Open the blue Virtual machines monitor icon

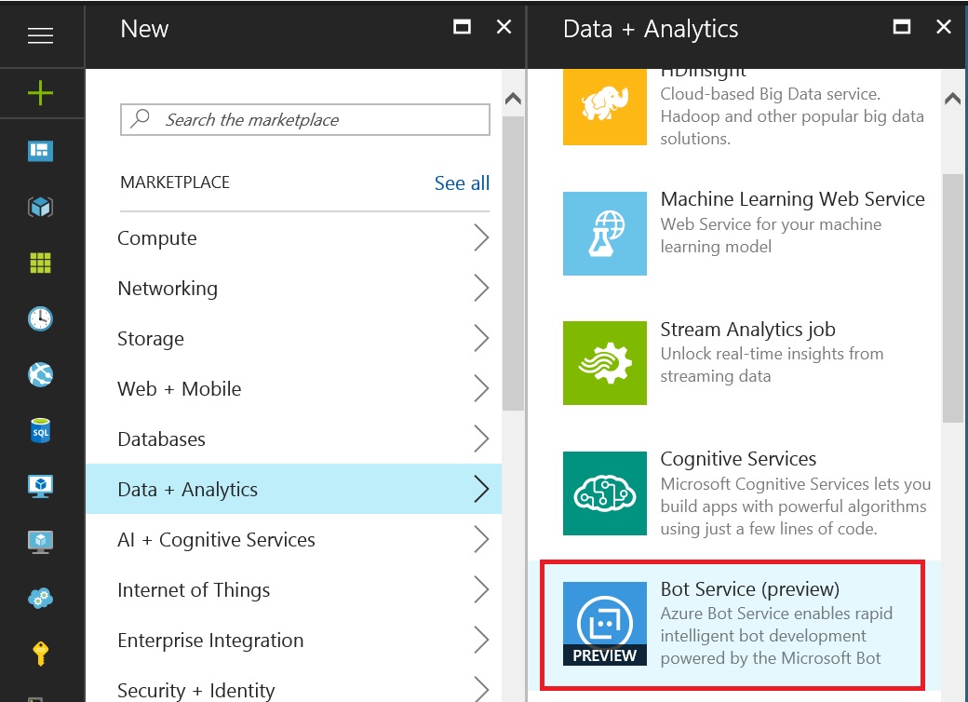(41, 487)
